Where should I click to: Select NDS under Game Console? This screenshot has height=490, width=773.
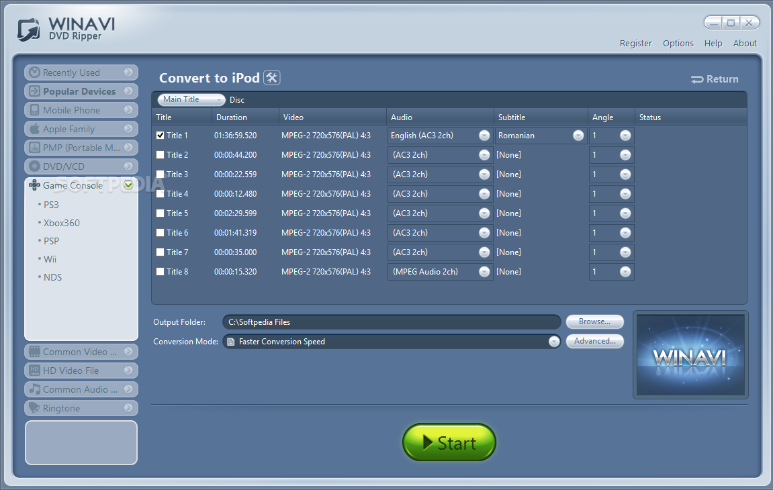pos(52,277)
